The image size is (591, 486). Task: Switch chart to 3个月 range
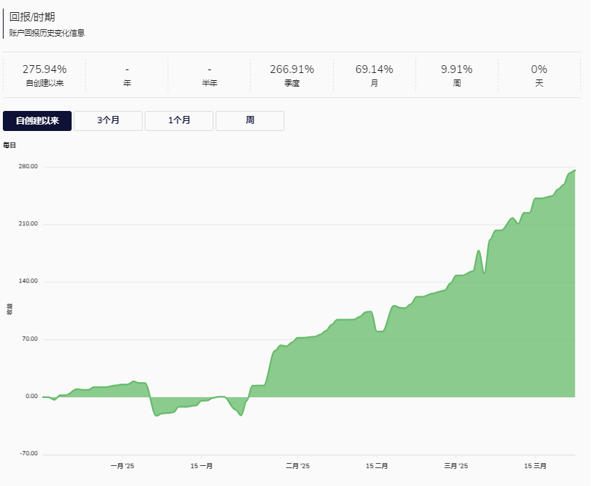click(x=108, y=121)
